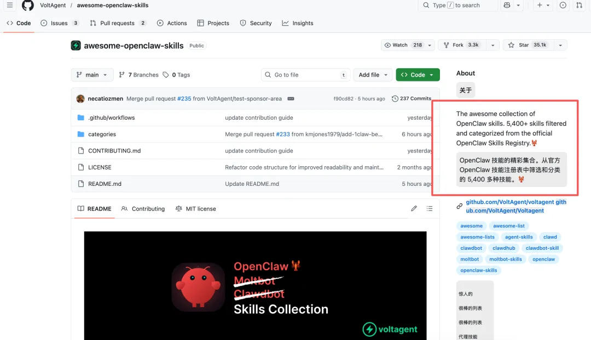Image resolution: width=591 pixels, height=340 pixels.
Task: Open the Add file dropdown
Action: pos(373,75)
